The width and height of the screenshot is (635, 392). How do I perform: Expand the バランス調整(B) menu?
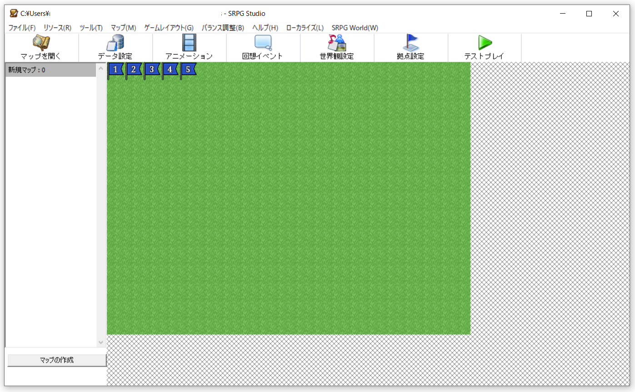click(x=223, y=28)
